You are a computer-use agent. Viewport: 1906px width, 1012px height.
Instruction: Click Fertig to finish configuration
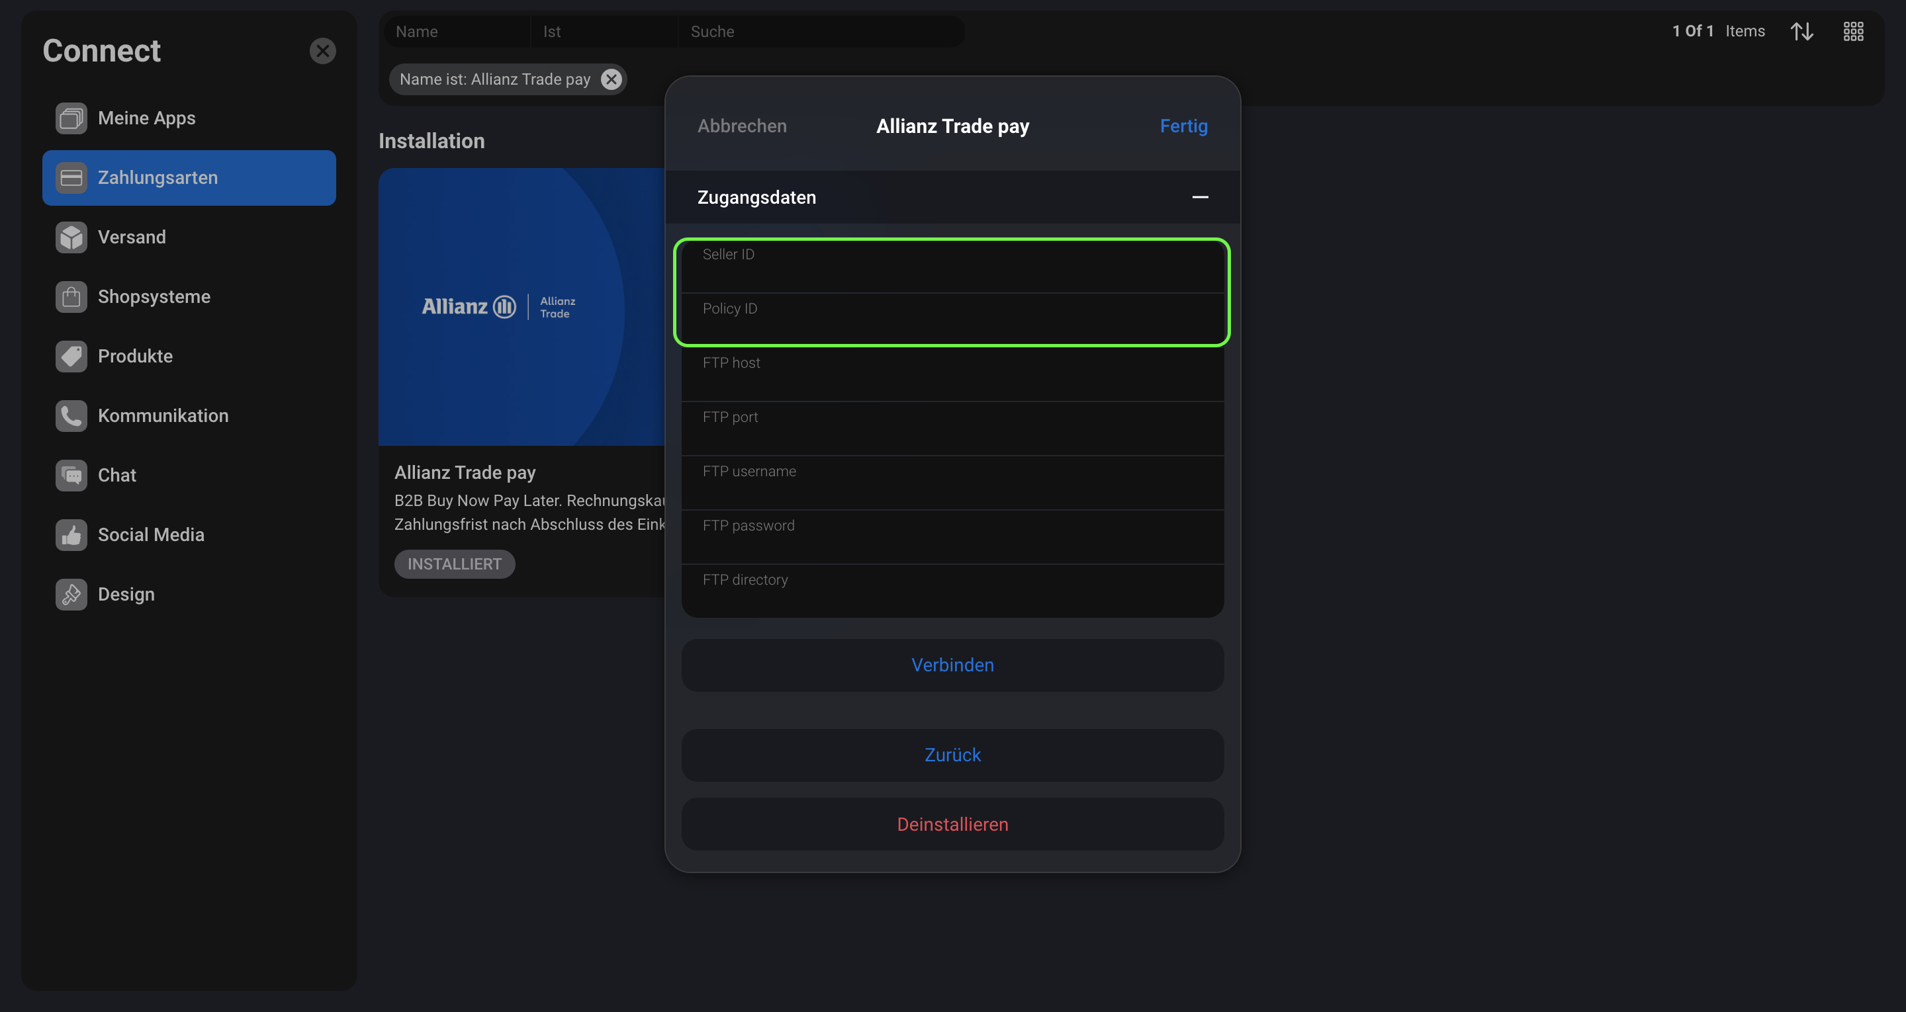click(1183, 126)
